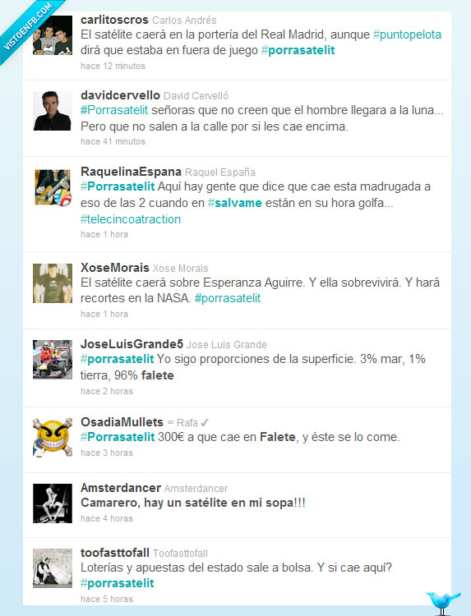Open the #puntopelota hashtag
Image resolution: width=471 pixels, height=616 pixels.
coord(407,34)
